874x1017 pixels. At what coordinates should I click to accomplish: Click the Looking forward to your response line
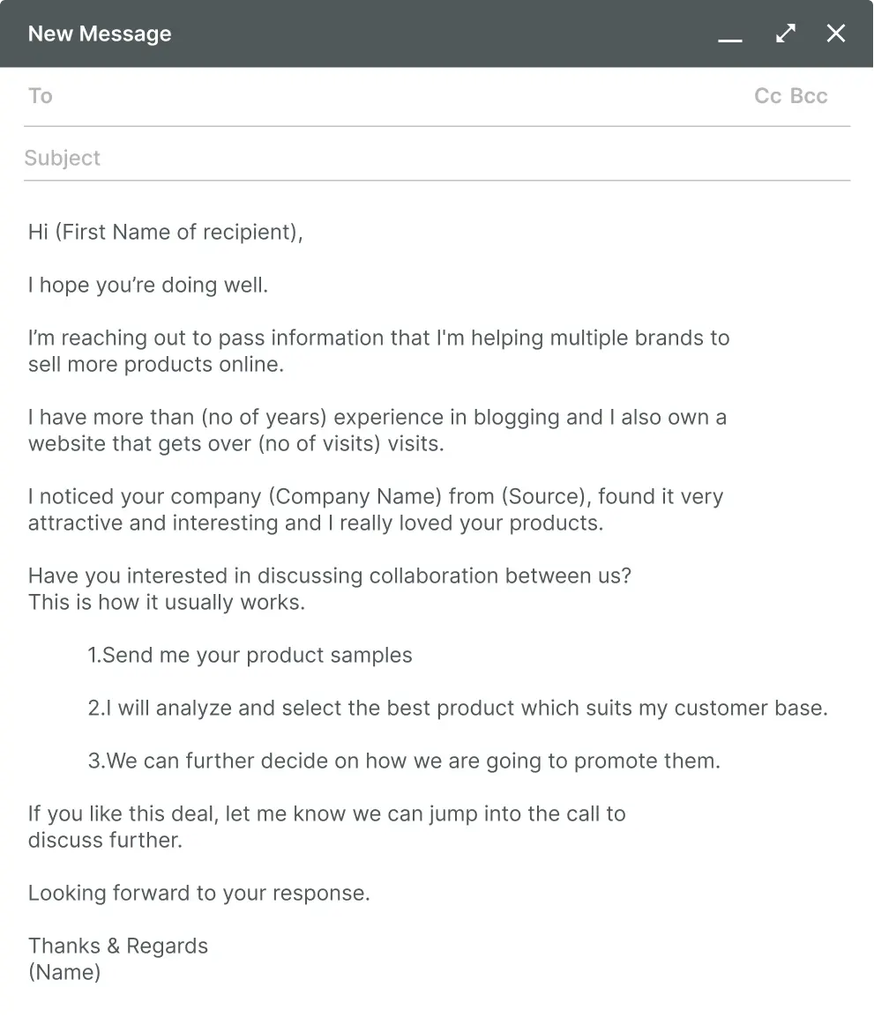(199, 893)
